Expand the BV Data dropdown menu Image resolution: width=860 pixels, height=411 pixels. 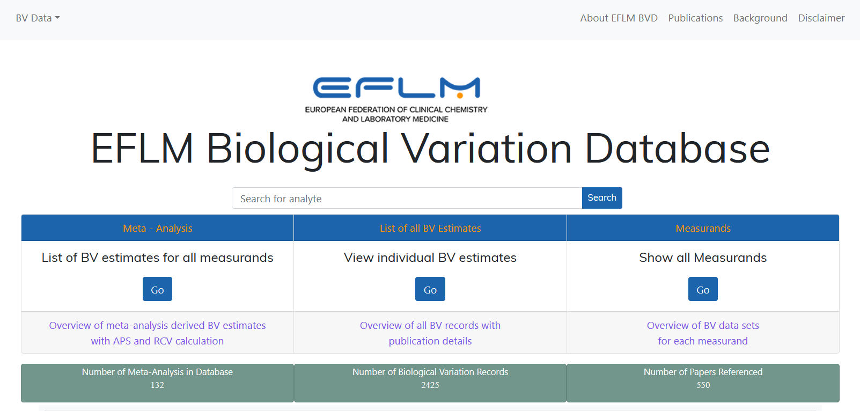38,18
